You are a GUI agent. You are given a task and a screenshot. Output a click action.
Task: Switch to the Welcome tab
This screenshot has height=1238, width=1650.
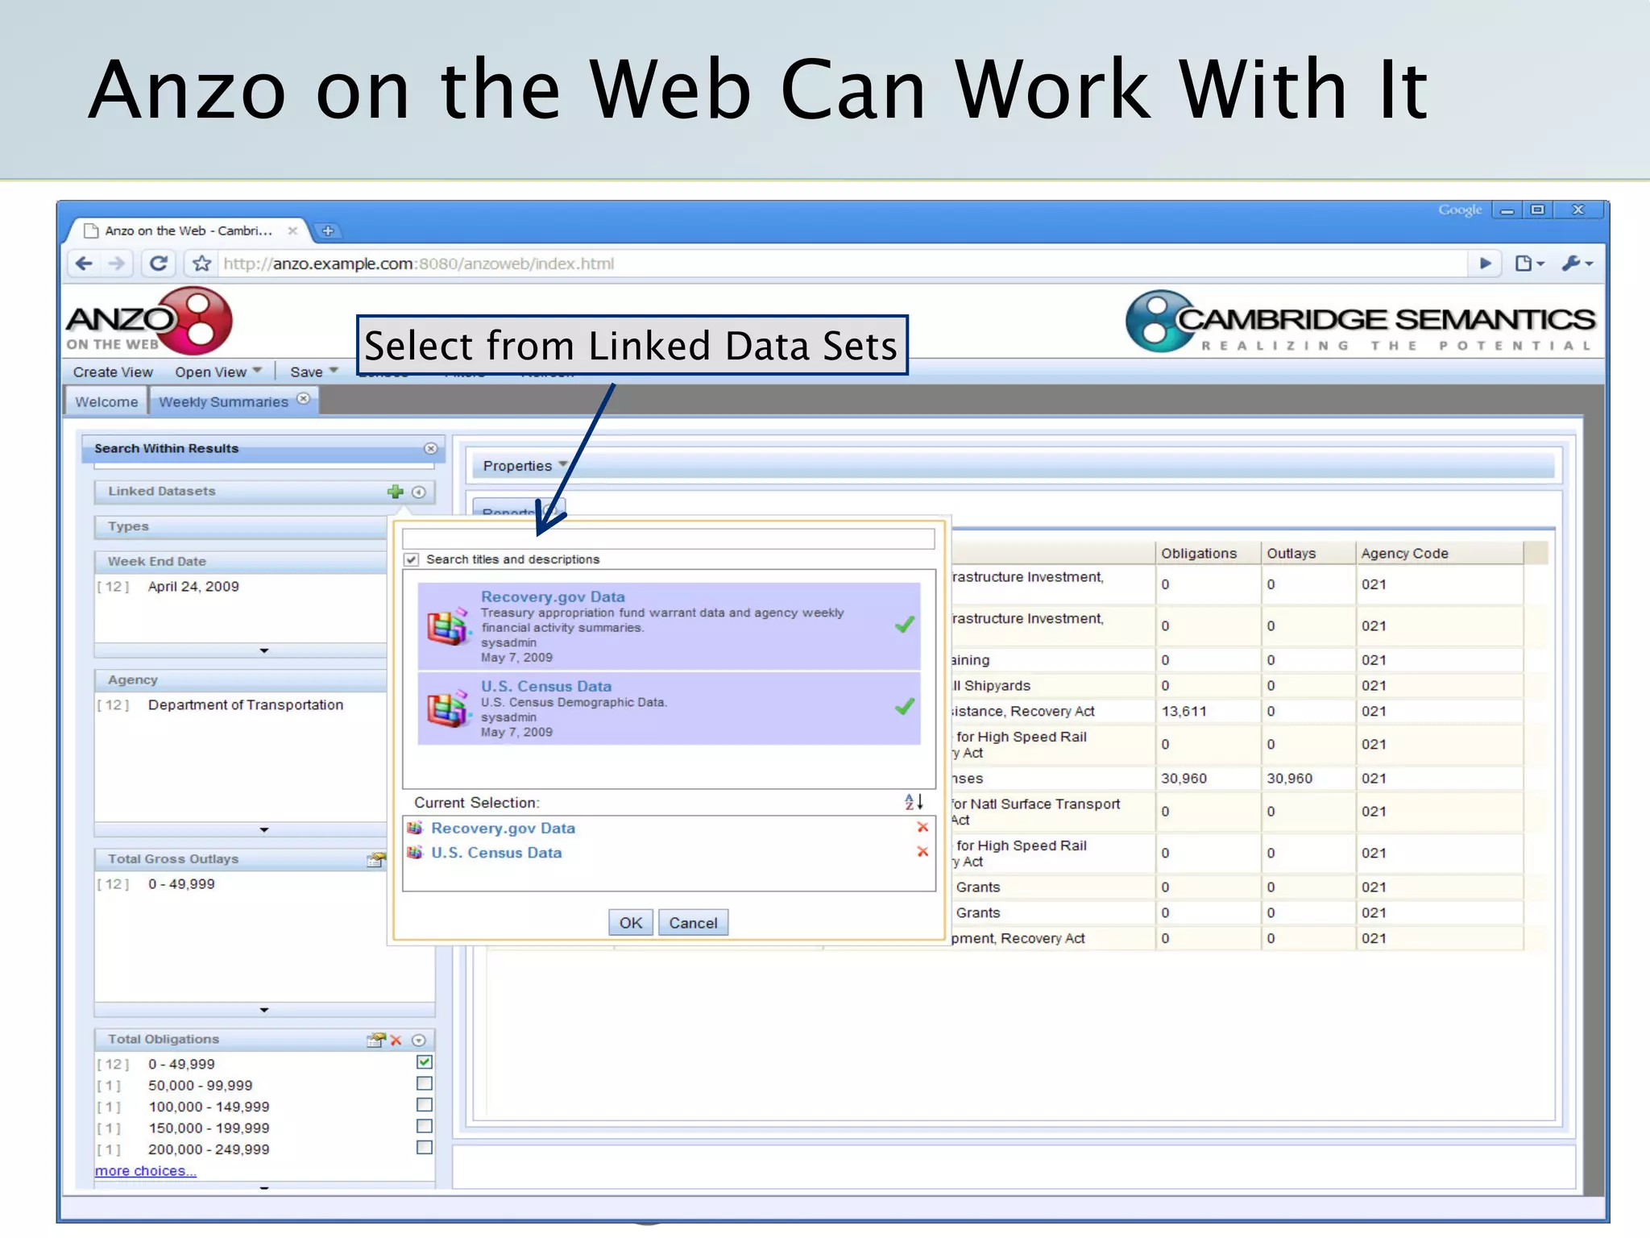(106, 401)
